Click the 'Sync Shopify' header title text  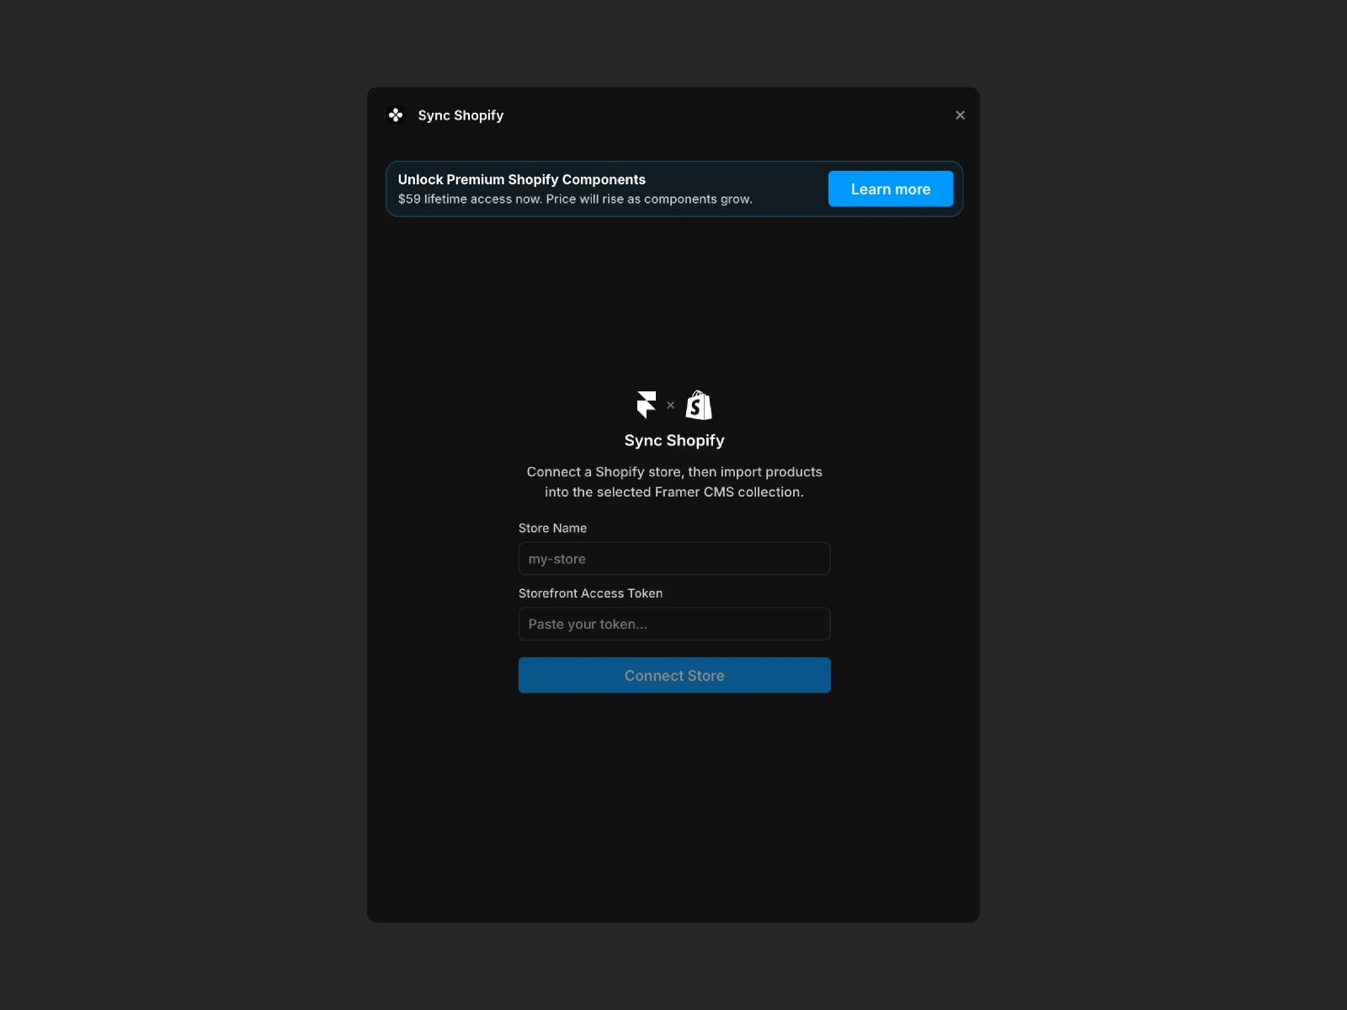[461, 115]
